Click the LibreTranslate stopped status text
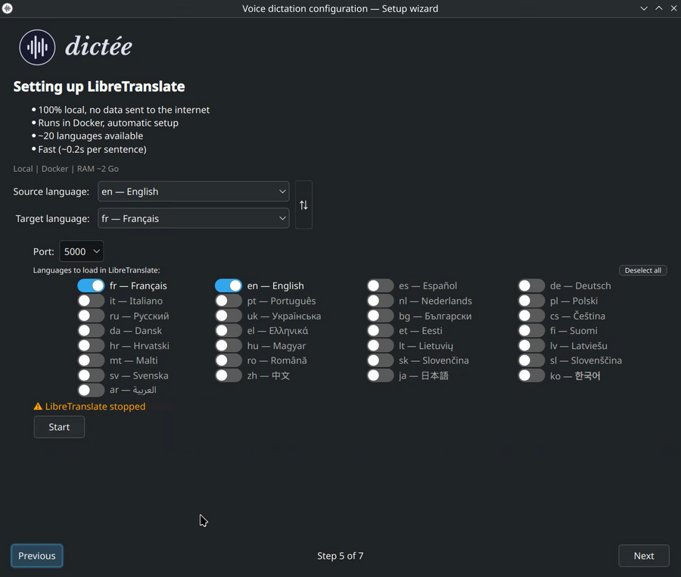The image size is (681, 577). [95, 406]
